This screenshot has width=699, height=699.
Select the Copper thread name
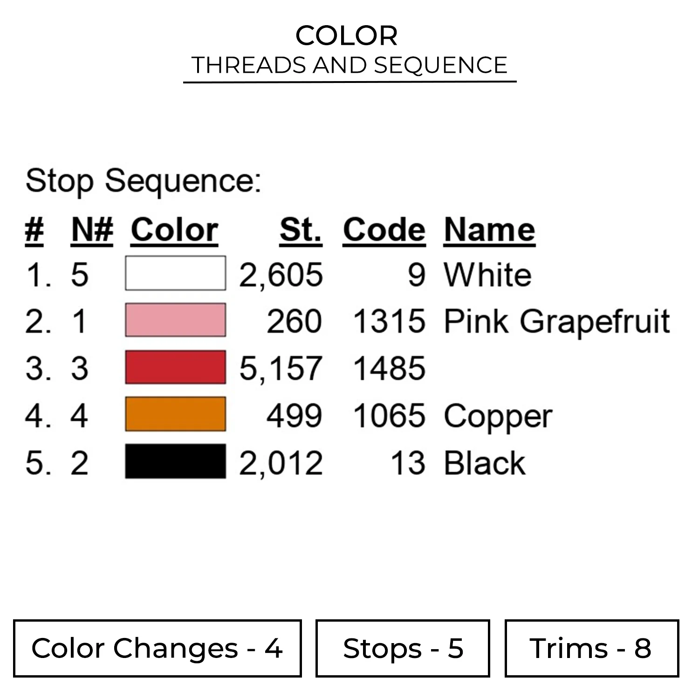coord(498,416)
